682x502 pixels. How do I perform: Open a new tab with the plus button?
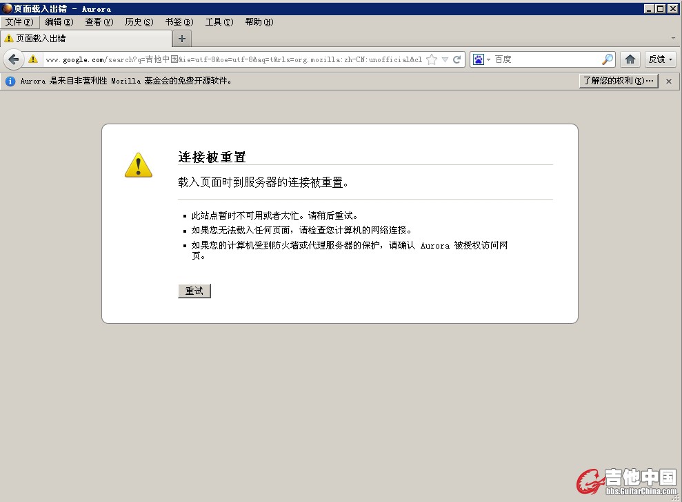pos(182,39)
